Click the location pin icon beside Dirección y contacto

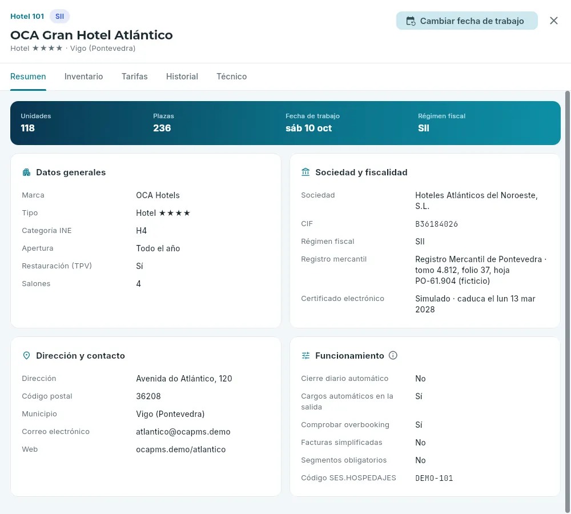tap(27, 356)
